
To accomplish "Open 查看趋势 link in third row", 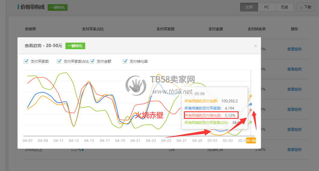I will click(294, 89).
